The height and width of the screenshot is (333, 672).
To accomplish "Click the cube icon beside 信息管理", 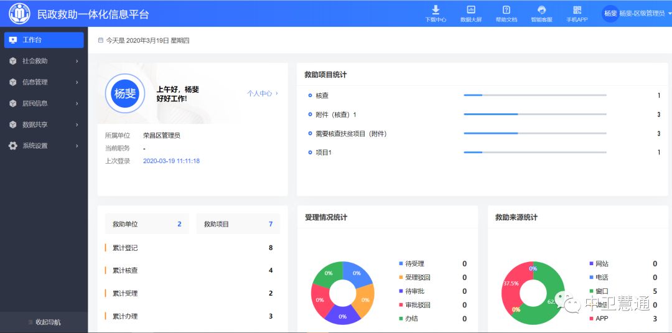I will pyautogui.click(x=13, y=82).
